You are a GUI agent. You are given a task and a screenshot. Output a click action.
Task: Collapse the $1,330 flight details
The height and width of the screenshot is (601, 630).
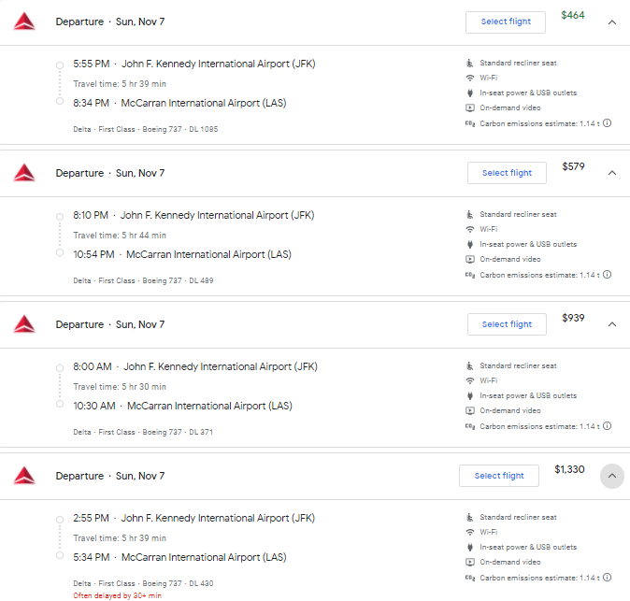click(x=612, y=476)
